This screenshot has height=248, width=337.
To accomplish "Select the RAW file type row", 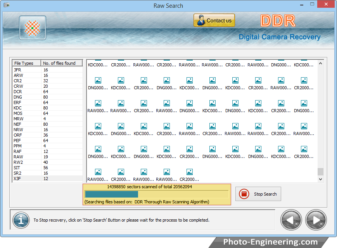I will (47, 157).
